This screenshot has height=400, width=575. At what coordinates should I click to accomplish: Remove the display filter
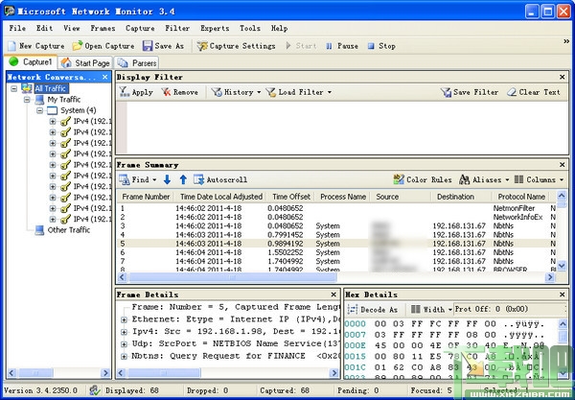click(180, 92)
